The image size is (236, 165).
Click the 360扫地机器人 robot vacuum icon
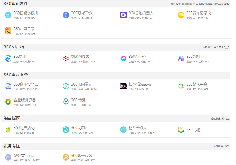124,15
